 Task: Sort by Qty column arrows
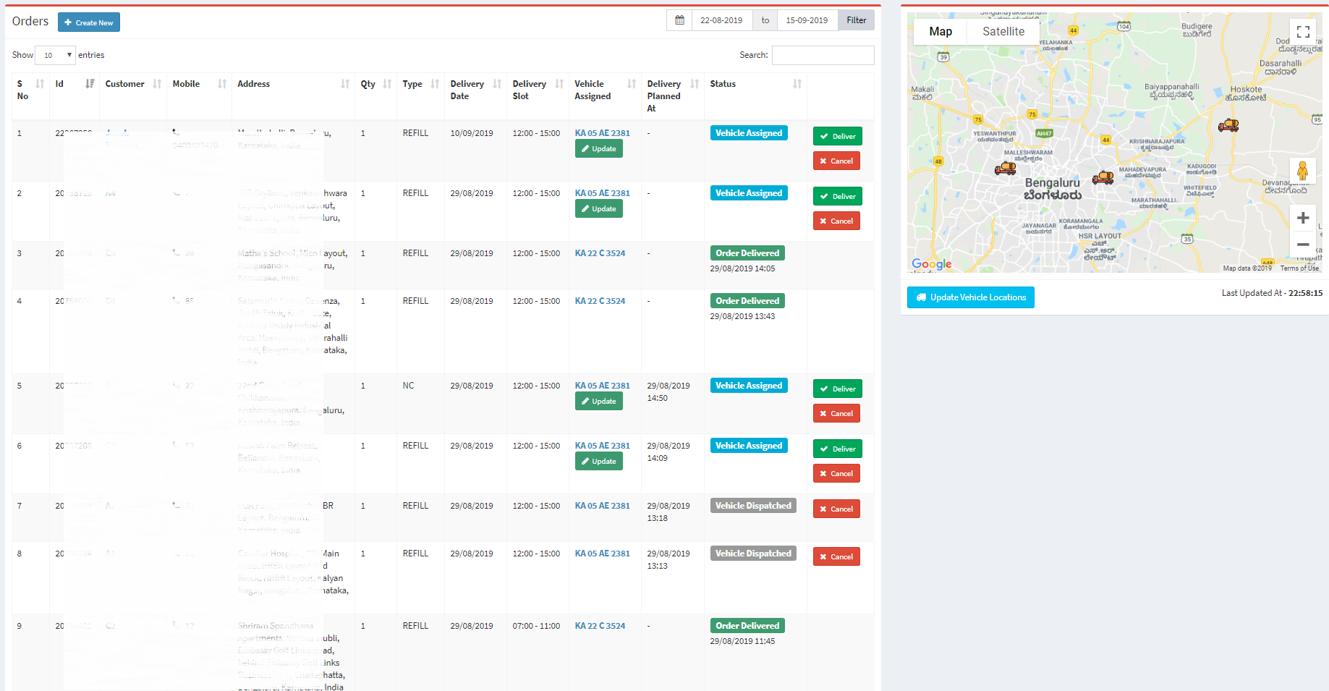click(387, 84)
